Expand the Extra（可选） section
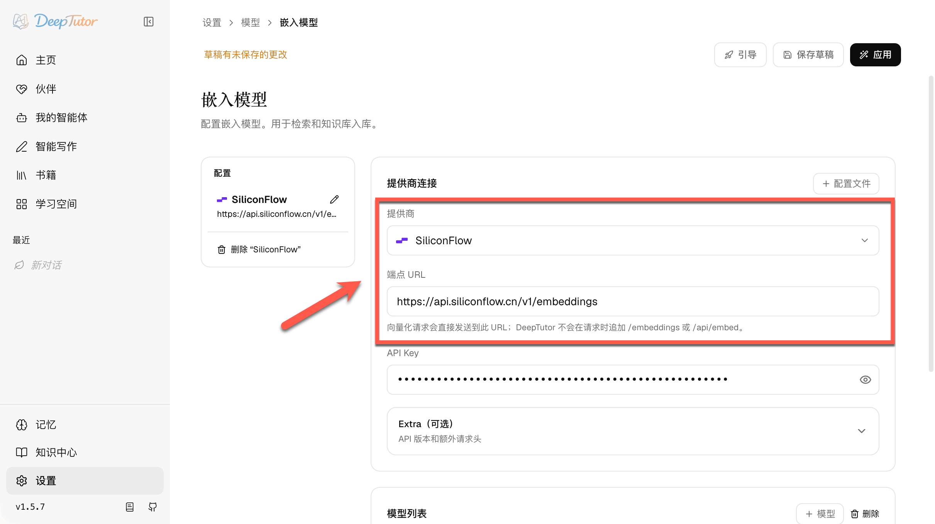Viewport: 935px width, 524px height. [633, 431]
